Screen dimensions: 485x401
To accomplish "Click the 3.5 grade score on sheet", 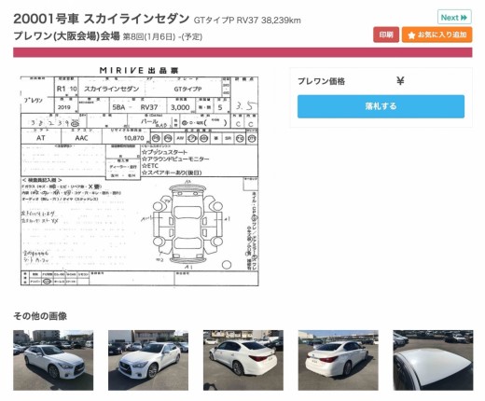I will [x=245, y=106].
